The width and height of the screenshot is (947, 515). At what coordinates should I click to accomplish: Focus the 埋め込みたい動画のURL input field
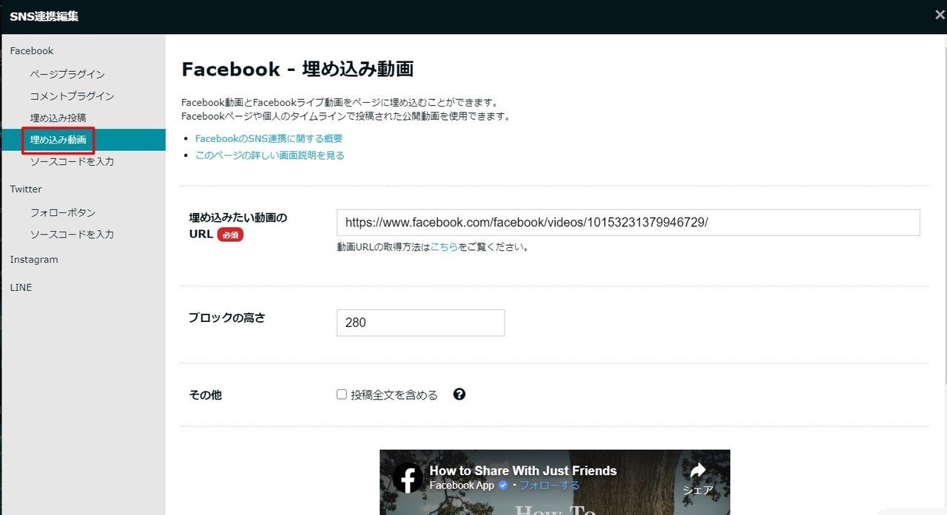click(628, 223)
